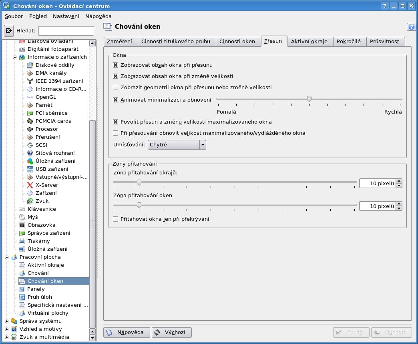Uncheck Zobrazovat obsah okna při změně velikosti
This screenshot has width=418, height=344.
(x=115, y=76)
